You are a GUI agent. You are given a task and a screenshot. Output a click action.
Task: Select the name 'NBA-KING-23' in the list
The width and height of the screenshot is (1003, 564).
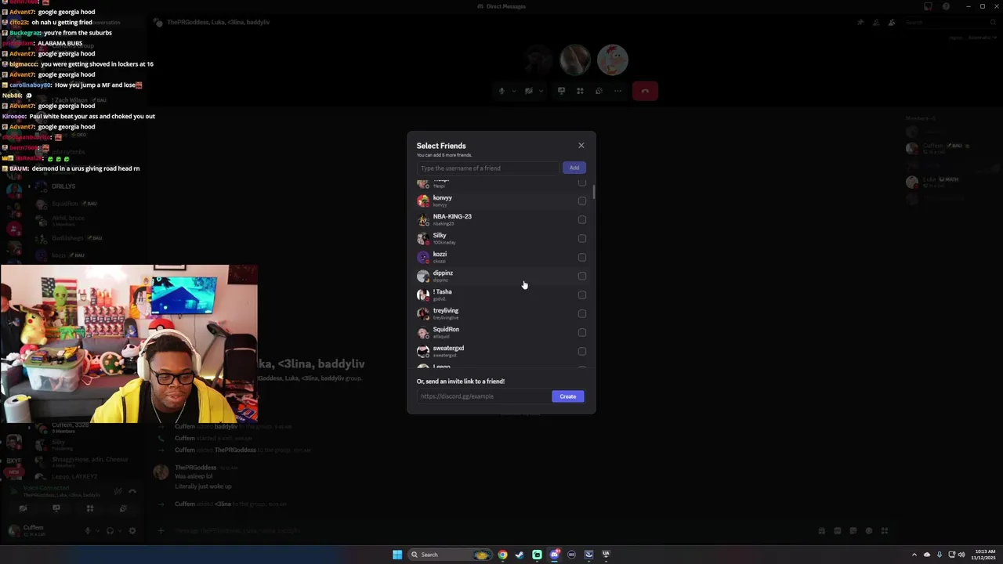(452, 217)
